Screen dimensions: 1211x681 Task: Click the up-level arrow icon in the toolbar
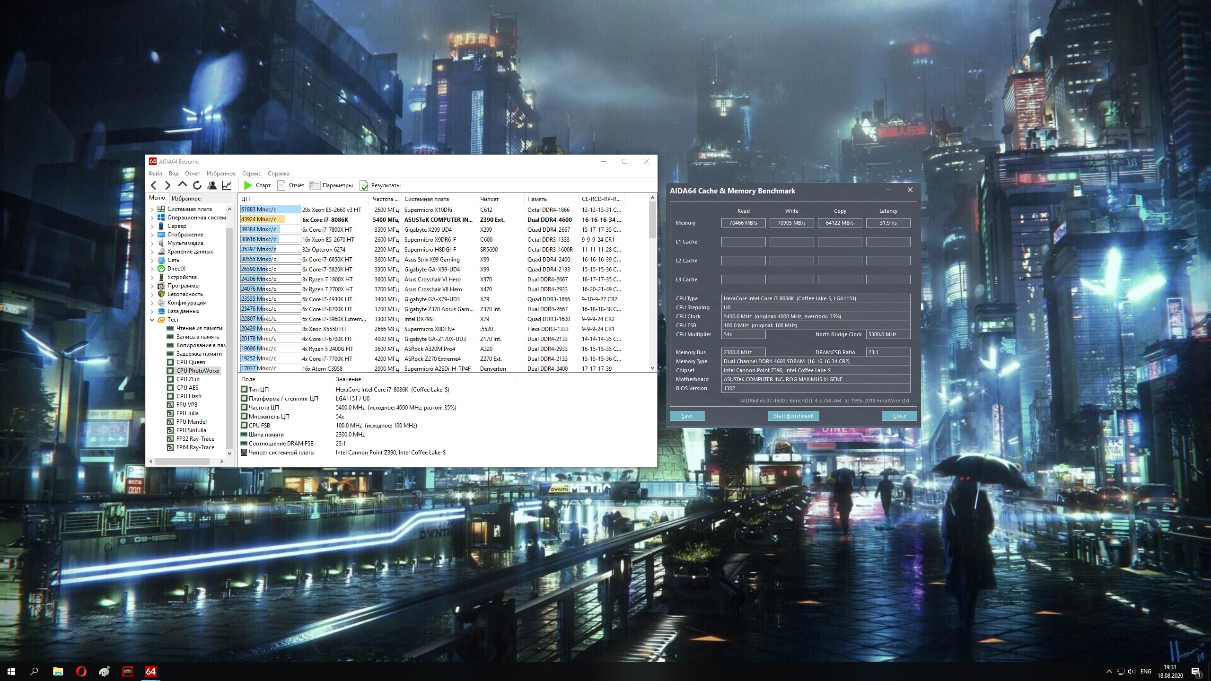tap(183, 185)
